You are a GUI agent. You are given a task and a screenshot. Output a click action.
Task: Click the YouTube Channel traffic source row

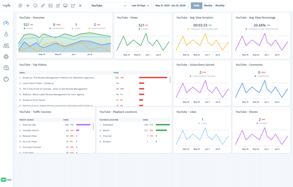coord(56,147)
